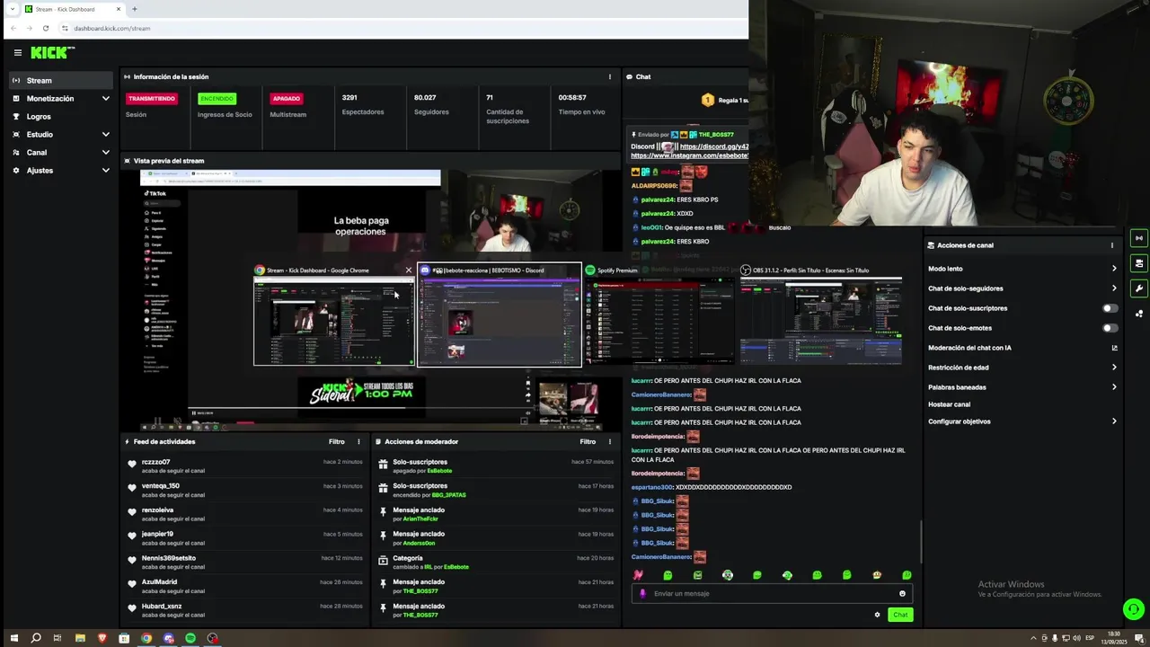1150x647 pixels.
Task: Open File Explorer from the taskbar
Action: pos(80,638)
